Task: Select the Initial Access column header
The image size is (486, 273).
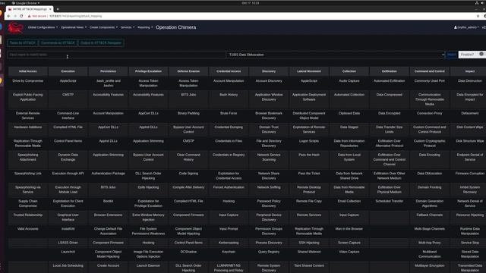Action: pos(28,71)
